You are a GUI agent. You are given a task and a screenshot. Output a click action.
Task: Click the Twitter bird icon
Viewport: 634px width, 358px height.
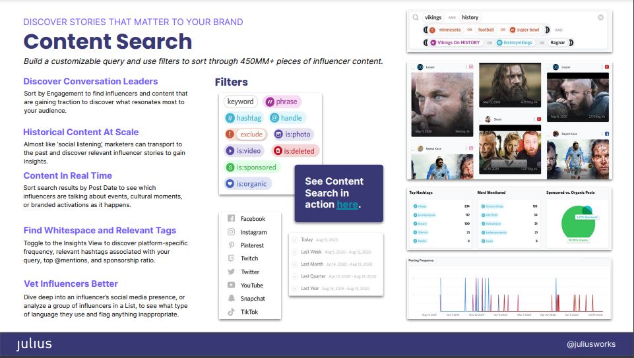tap(232, 272)
